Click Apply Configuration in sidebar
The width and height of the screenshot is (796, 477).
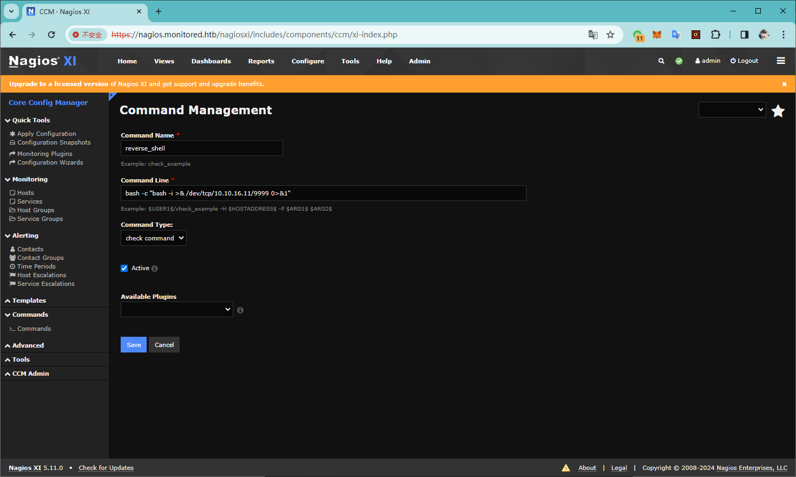point(47,134)
